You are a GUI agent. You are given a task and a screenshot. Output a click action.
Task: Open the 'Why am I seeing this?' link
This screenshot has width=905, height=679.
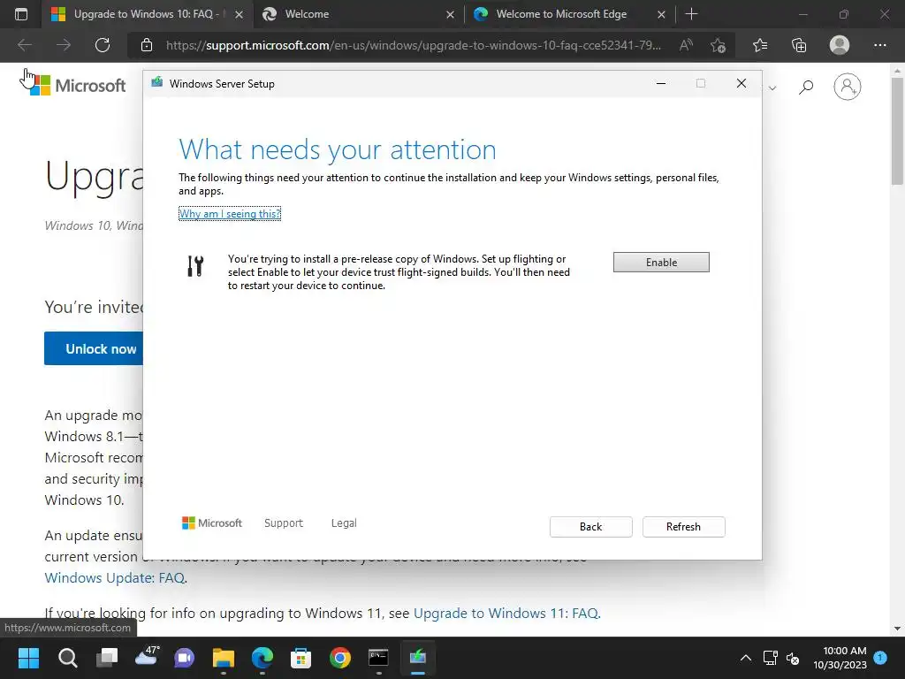click(230, 214)
